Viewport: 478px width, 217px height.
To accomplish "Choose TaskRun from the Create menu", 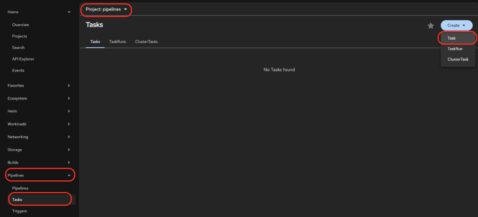I will 455,49.
